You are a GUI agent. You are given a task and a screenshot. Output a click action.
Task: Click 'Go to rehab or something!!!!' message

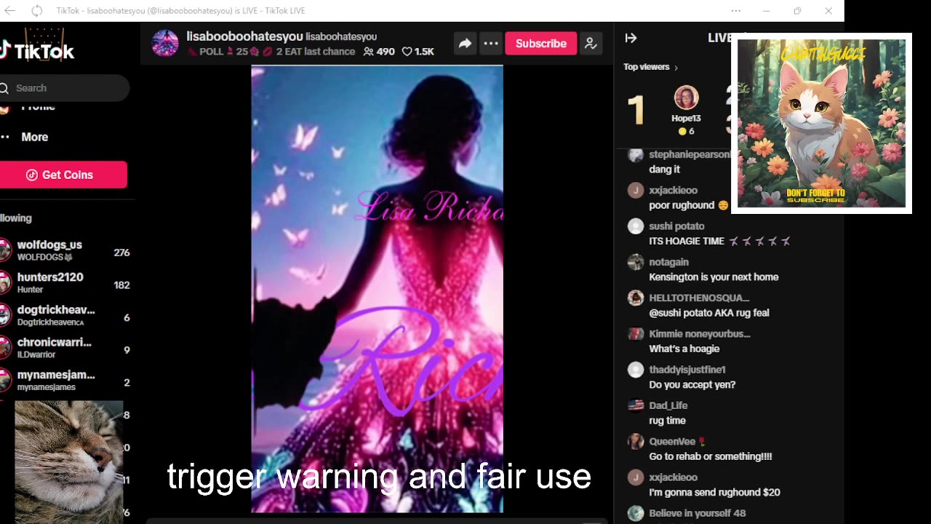[711, 456]
